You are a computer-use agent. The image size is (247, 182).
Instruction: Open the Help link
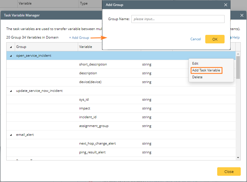click(x=236, y=37)
